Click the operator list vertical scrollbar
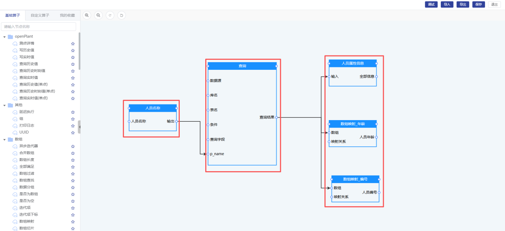Screen dimensions: 505x231 coord(79,52)
